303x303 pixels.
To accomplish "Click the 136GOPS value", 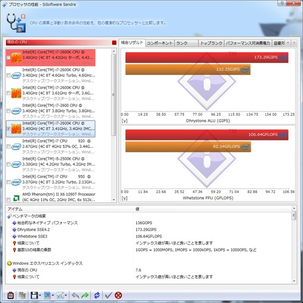I will pos(144,223).
